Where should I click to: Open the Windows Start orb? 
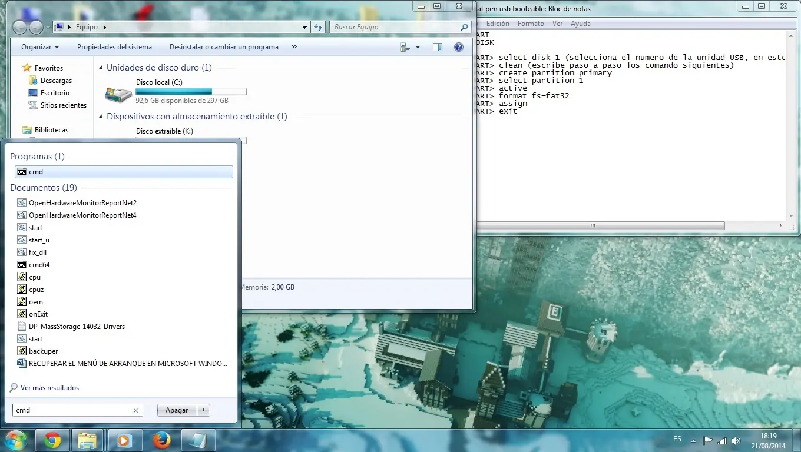(x=15, y=440)
